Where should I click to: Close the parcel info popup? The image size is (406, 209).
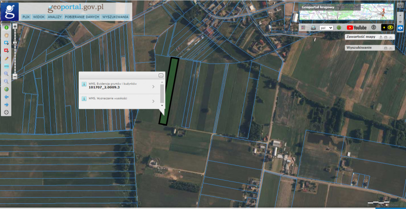pos(161,75)
